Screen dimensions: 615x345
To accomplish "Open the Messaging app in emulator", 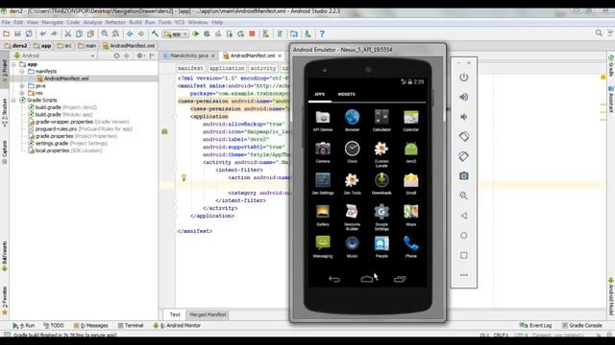I will [323, 247].
